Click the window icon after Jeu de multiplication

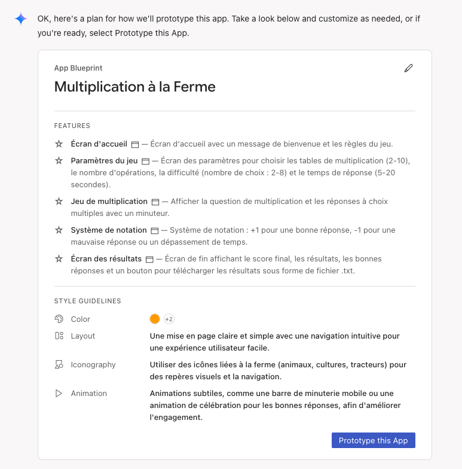(155, 202)
